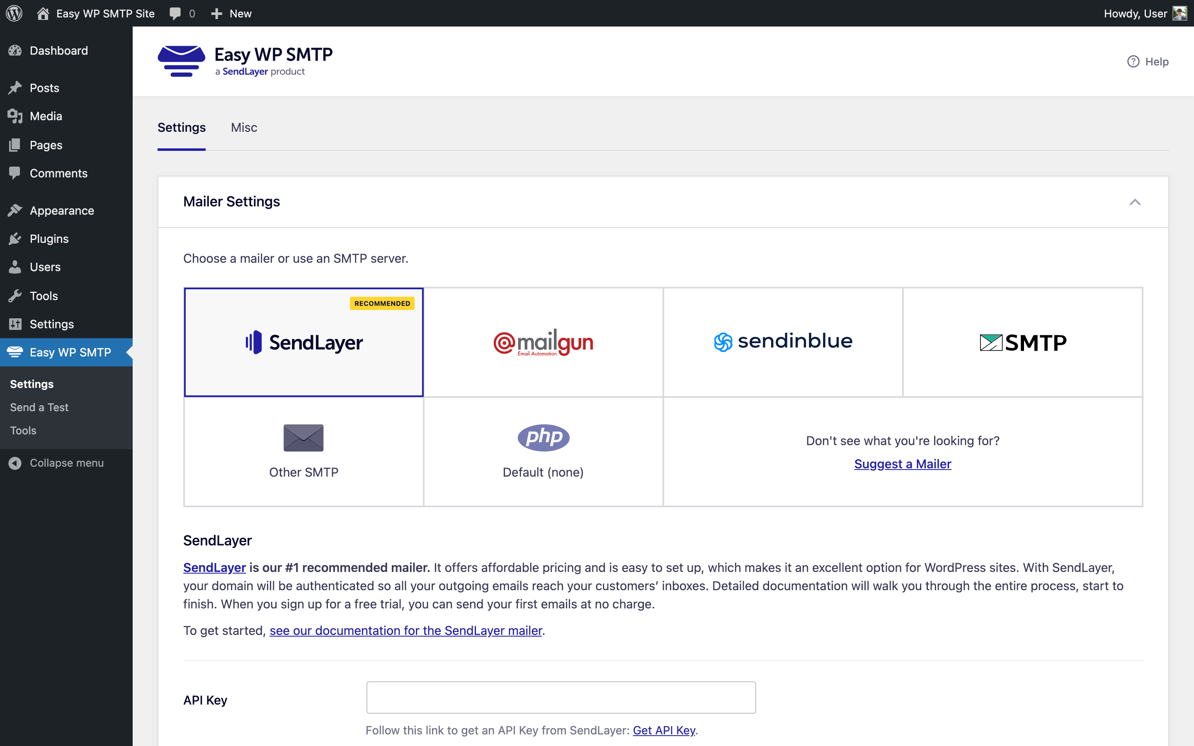The width and height of the screenshot is (1194, 746).
Task: Click the New button in admin bar
Action: click(231, 14)
